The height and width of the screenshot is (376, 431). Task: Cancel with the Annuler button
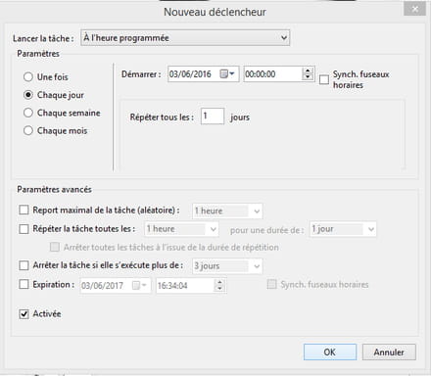pos(389,352)
